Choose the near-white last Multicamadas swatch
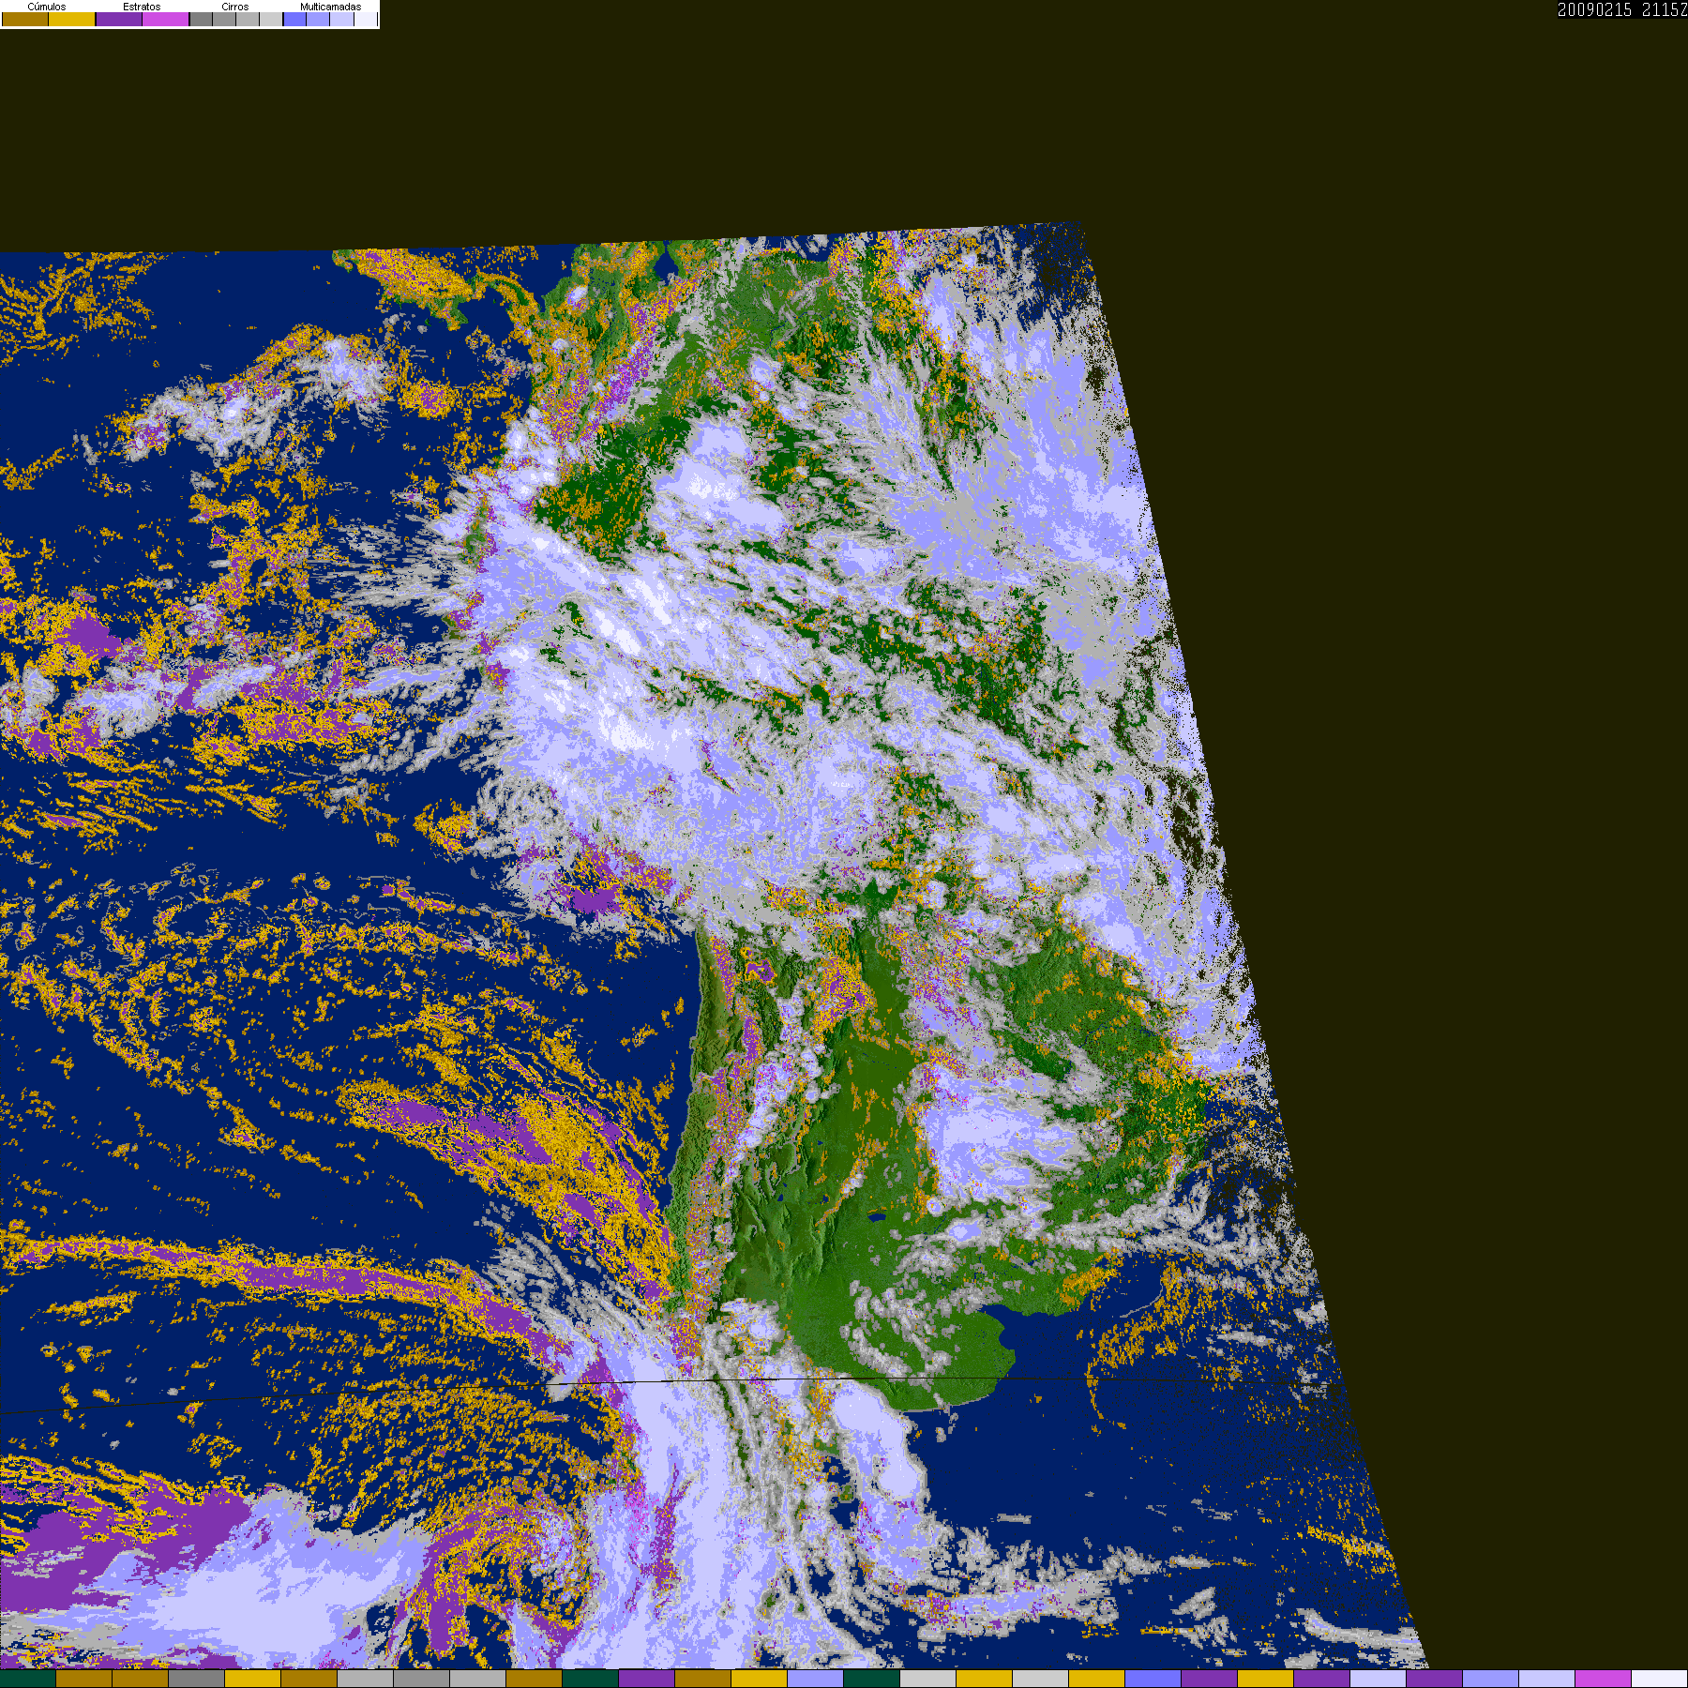This screenshot has width=1688, height=1688. point(365,20)
